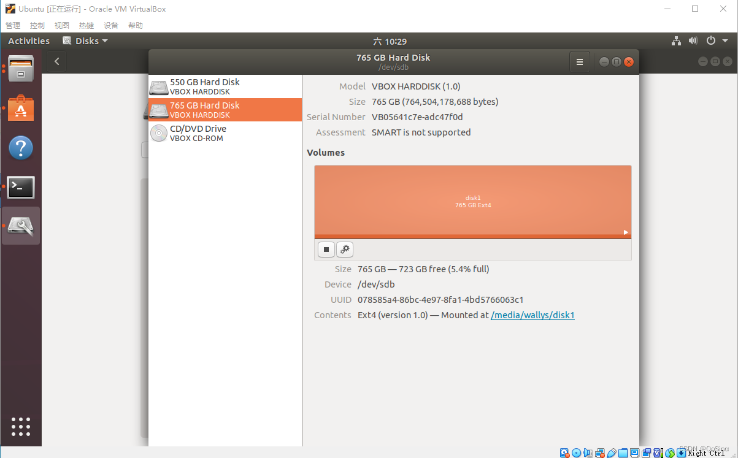
Task: Click VirtualBox USB devices indicator
Action: 612,452
